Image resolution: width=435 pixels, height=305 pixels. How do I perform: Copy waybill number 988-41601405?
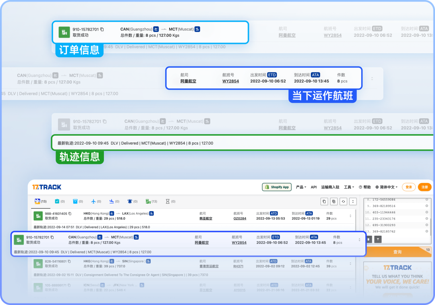coord(70,214)
